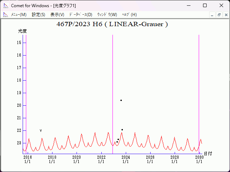The width and height of the screenshot is (230, 172).
Task: Click the small v marker near 2017
Action: [41, 130]
